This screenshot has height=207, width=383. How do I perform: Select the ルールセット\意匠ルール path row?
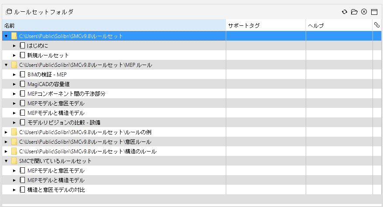pyautogui.click(x=192, y=142)
